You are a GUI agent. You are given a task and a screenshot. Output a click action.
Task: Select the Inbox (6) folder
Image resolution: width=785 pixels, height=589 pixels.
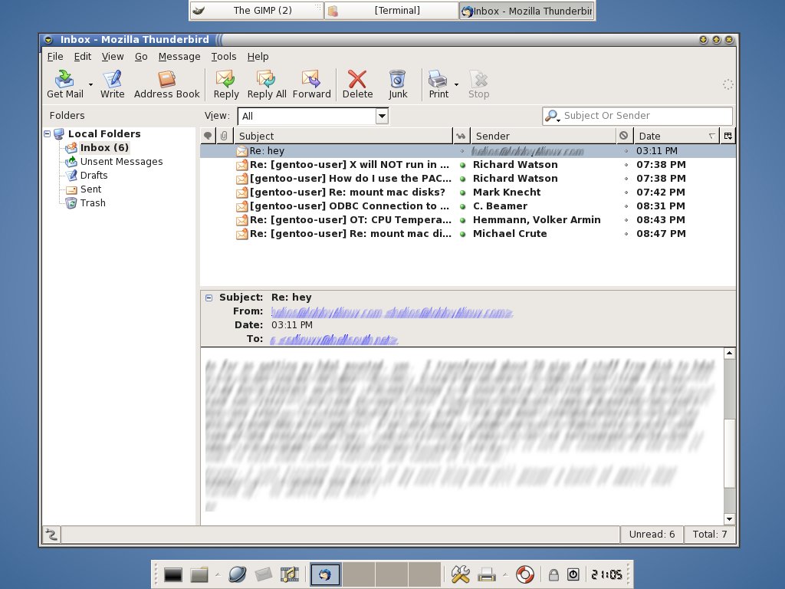pyautogui.click(x=104, y=148)
